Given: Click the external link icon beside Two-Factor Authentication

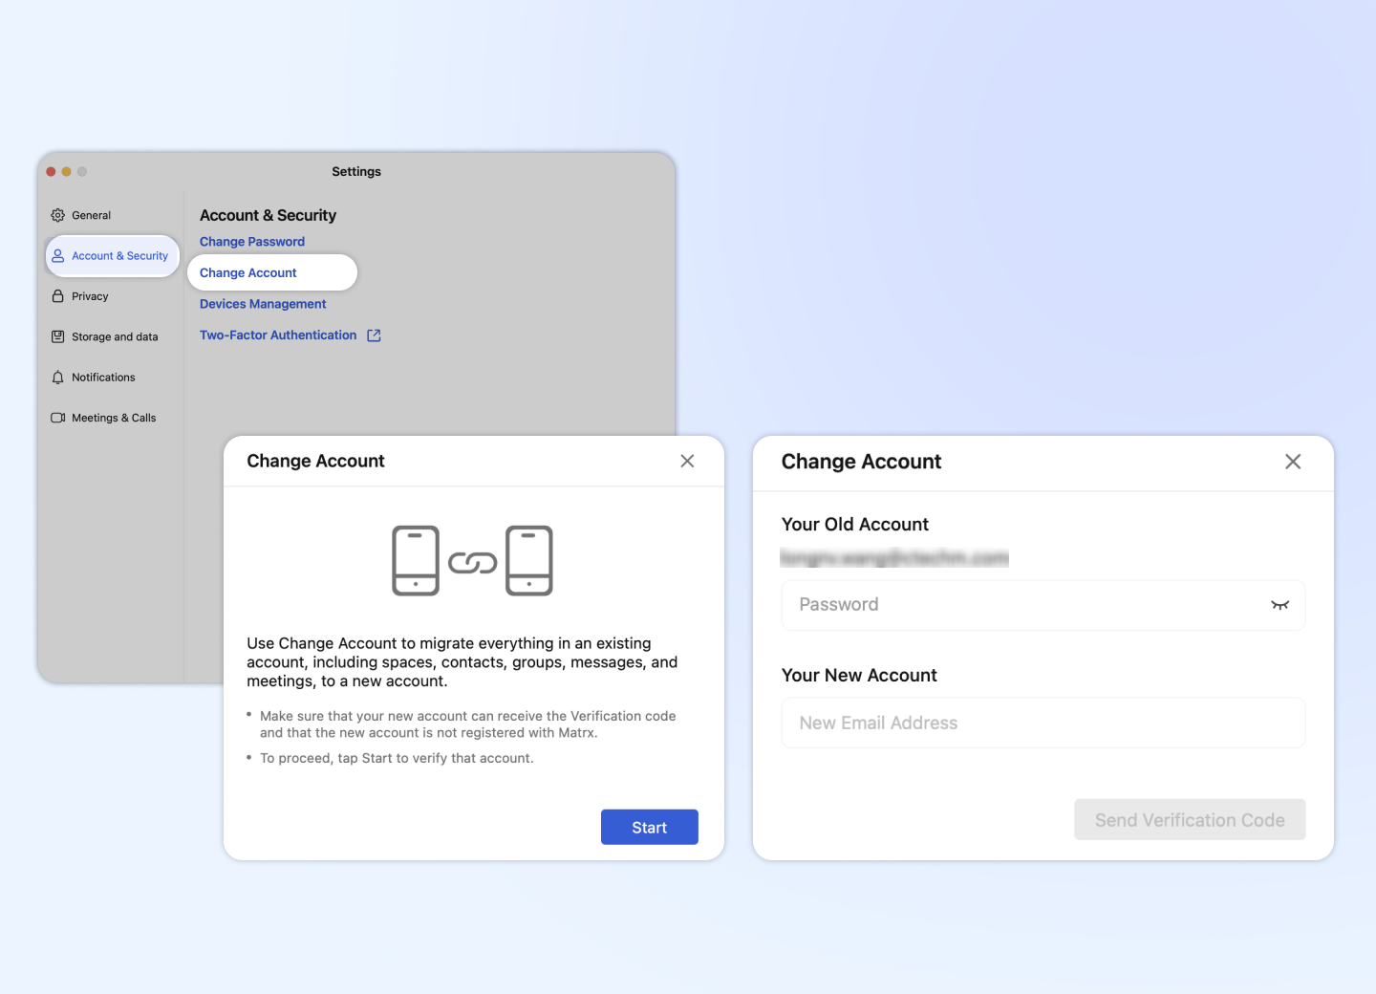Looking at the screenshot, I should click(x=374, y=335).
